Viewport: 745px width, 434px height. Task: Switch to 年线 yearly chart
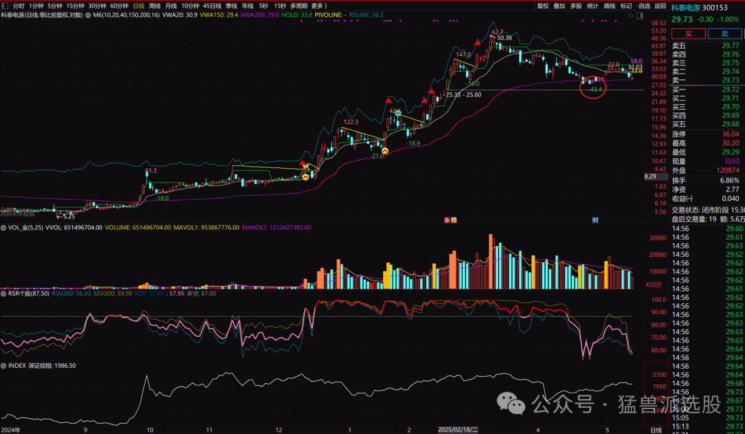coord(248,6)
